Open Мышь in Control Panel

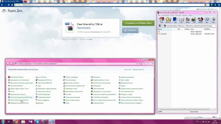tap(122, 86)
